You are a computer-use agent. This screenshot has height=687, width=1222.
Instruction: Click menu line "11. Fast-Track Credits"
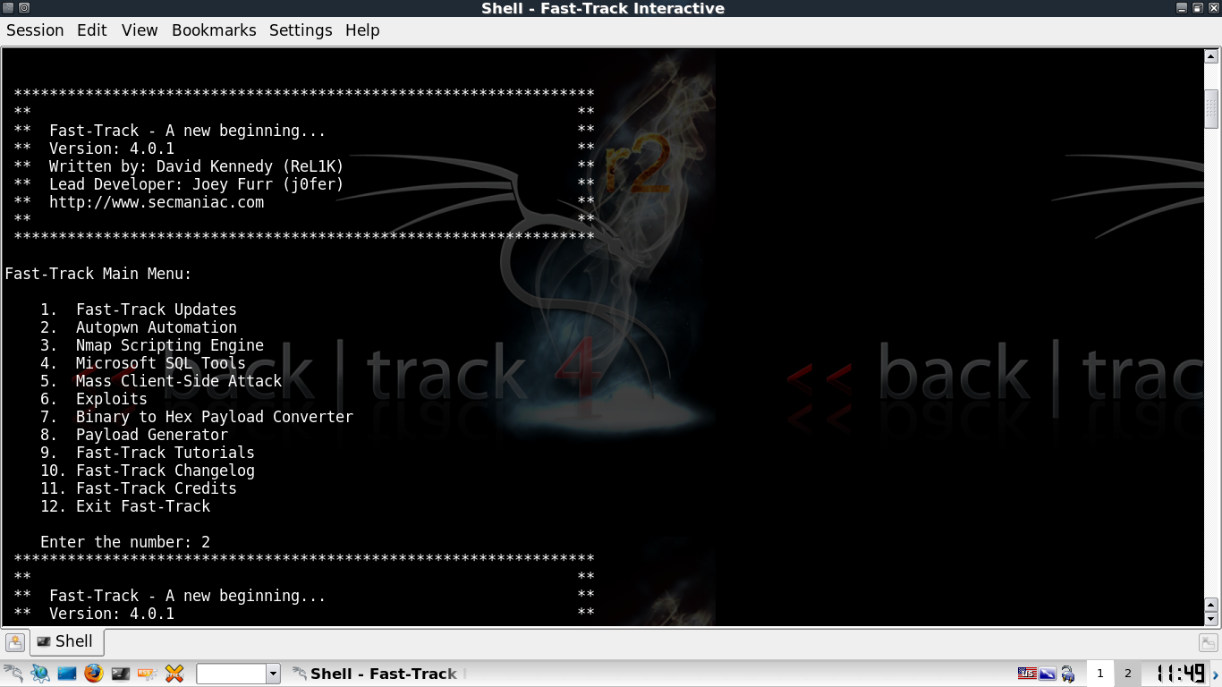pyautogui.click(x=139, y=488)
